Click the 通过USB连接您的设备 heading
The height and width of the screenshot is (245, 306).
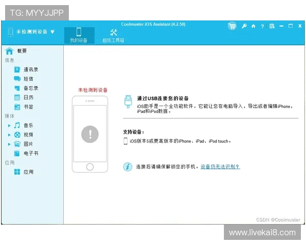pyautogui.click(x=163, y=99)
